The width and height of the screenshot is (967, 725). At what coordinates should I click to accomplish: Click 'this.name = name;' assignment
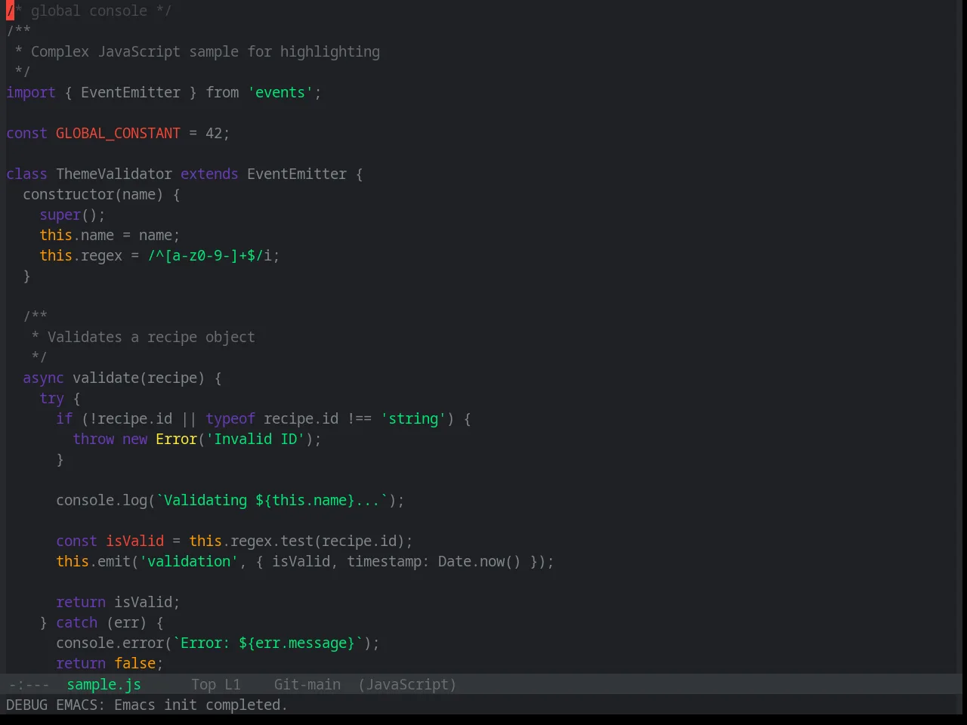(x=110, y=235)
